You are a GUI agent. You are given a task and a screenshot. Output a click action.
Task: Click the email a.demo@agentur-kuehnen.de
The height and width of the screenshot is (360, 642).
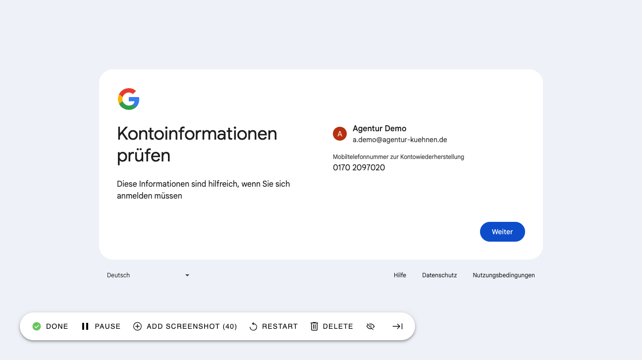tap(400, 140)
